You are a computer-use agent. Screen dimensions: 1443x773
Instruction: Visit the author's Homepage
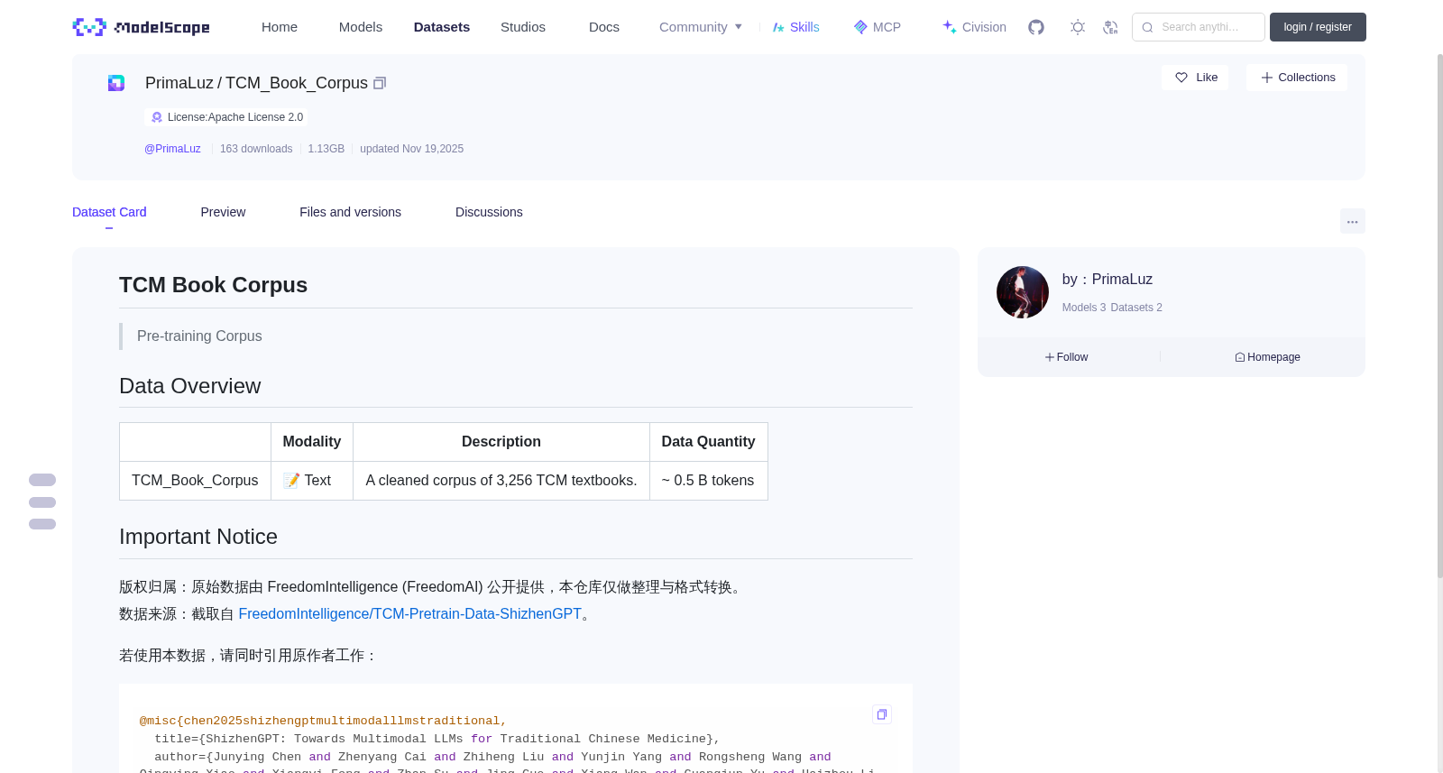[1267, 357]
